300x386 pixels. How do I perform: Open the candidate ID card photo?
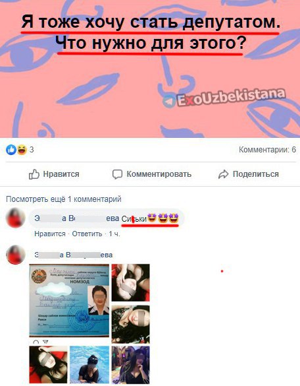coord(69,301)
